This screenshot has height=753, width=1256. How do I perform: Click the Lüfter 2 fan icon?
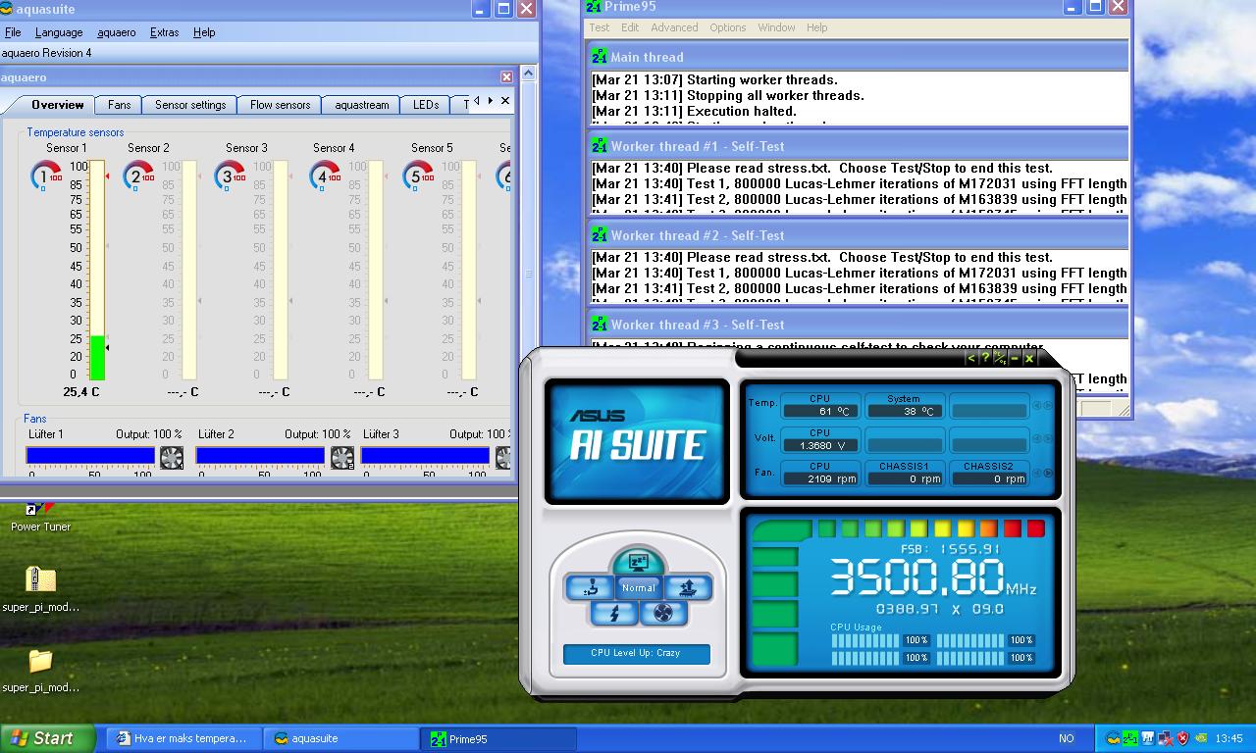342,457
